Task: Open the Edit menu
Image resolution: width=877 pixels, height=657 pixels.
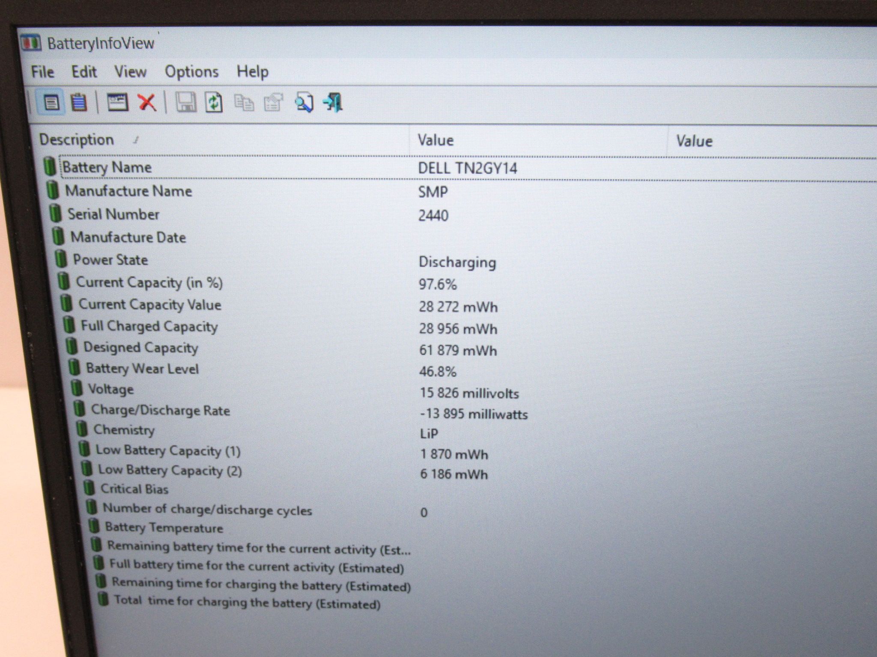Action: 84,72
